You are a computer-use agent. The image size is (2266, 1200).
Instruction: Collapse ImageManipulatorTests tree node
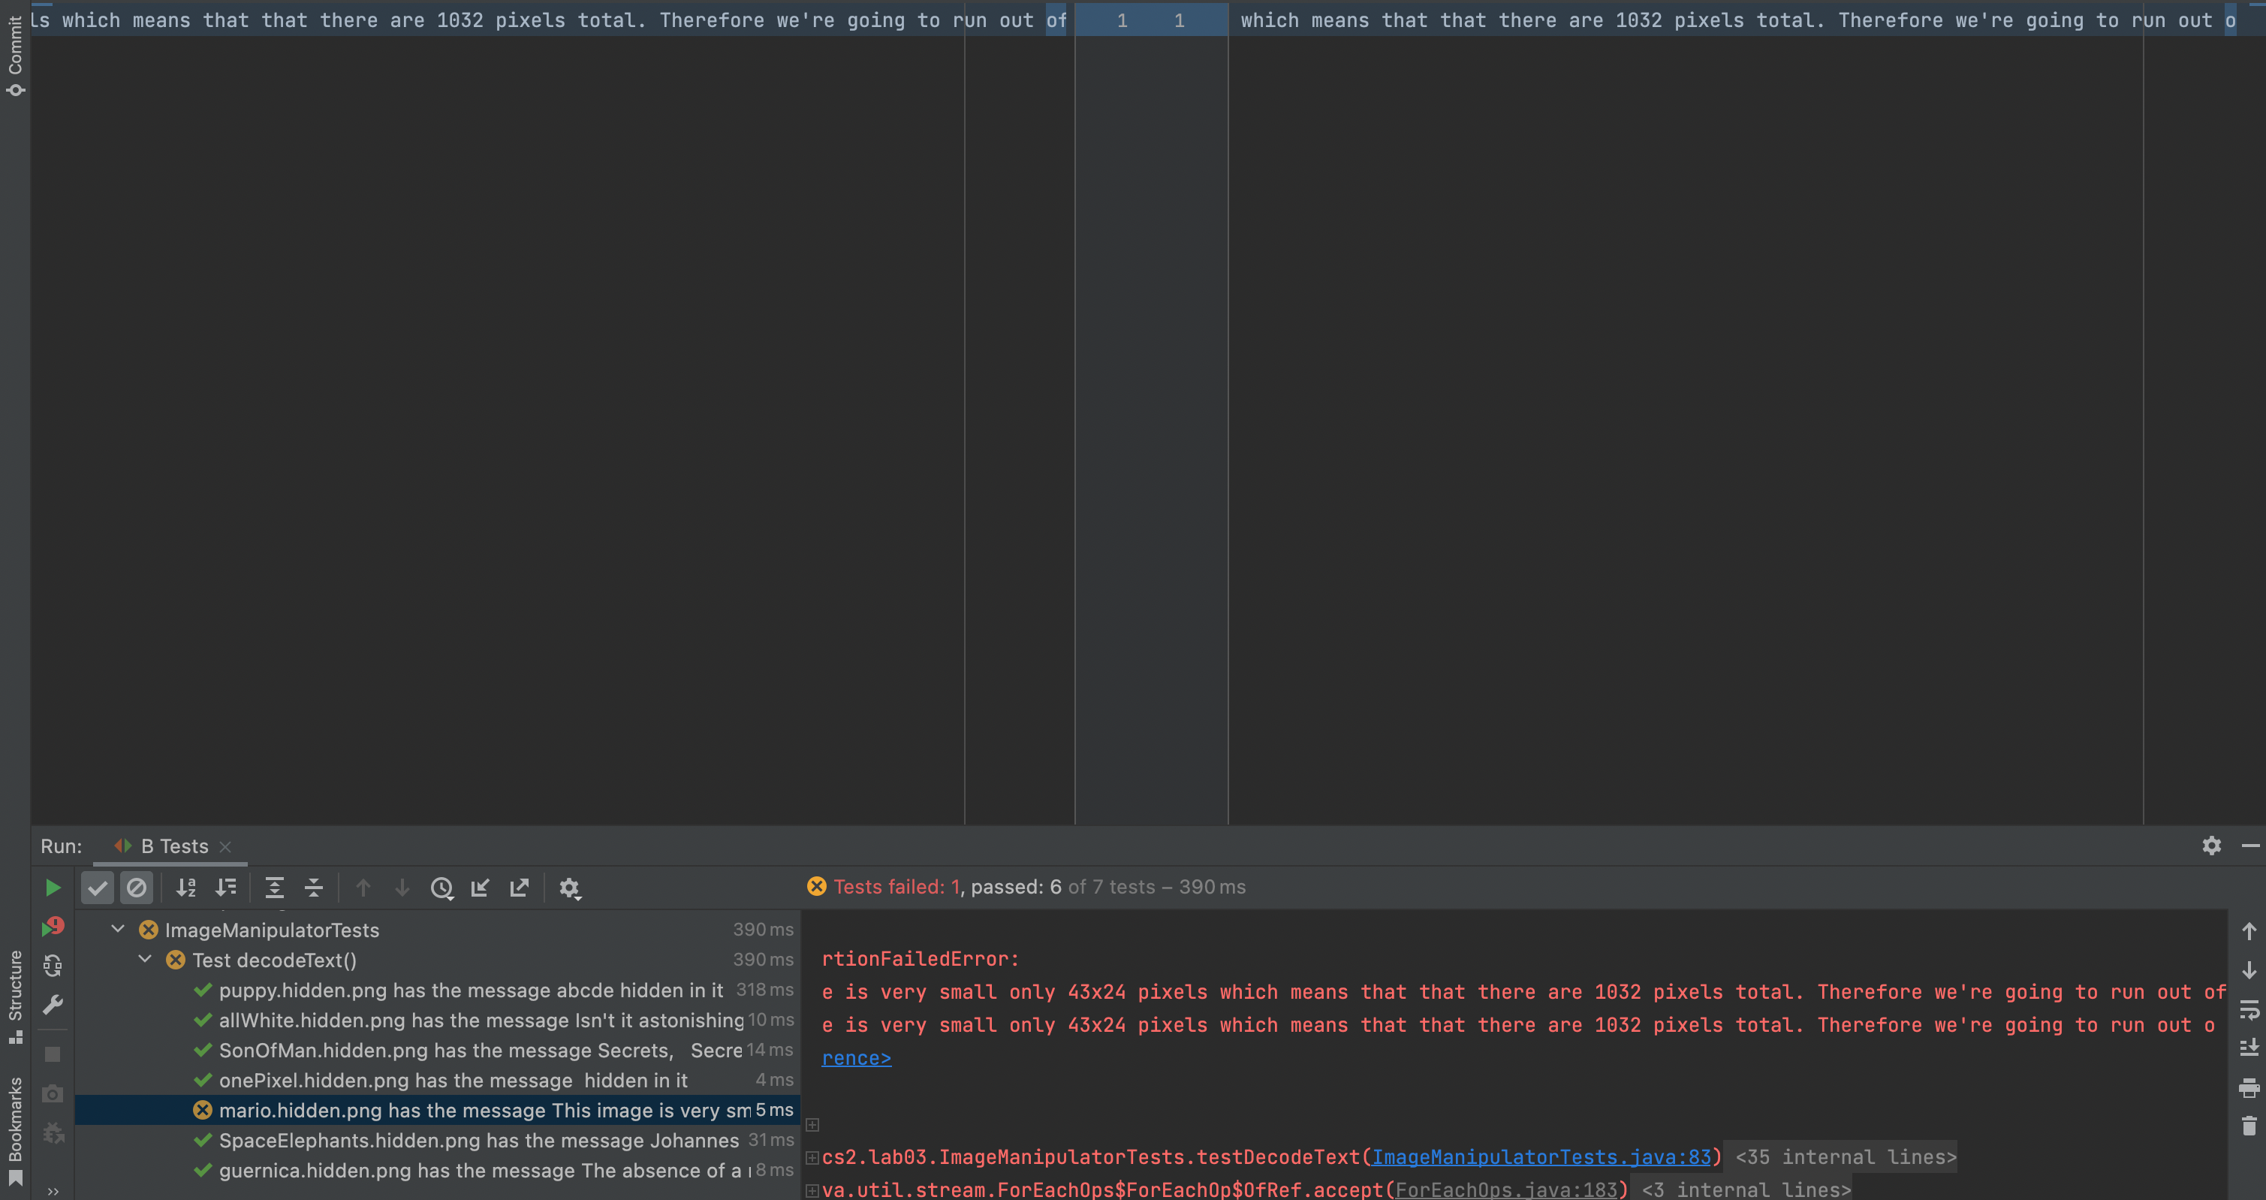point(118,929)
